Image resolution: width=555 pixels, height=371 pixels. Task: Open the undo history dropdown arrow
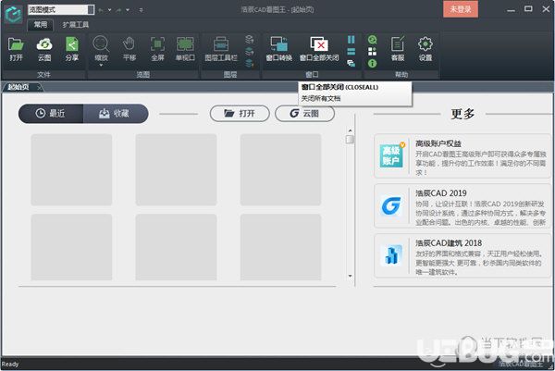[x=110, y=10]
